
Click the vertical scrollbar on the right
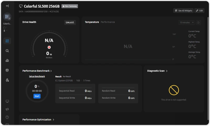208,68
